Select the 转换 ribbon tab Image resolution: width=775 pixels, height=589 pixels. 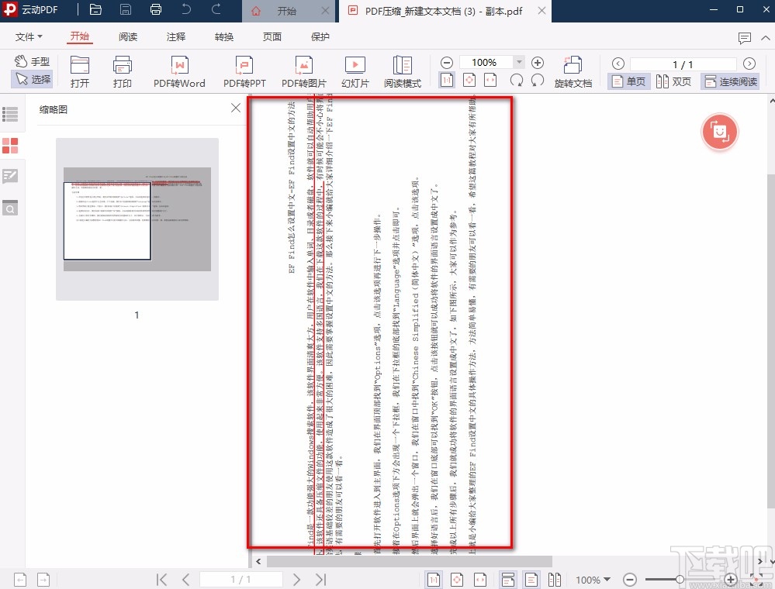click(224, 37)
